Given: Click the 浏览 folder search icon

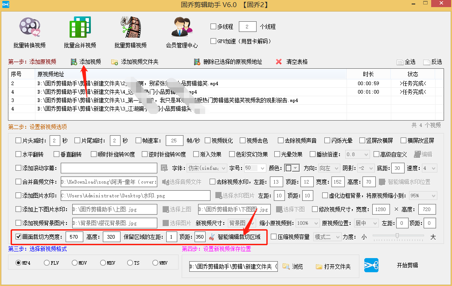Looking at the screenshot, I should 286,266.
